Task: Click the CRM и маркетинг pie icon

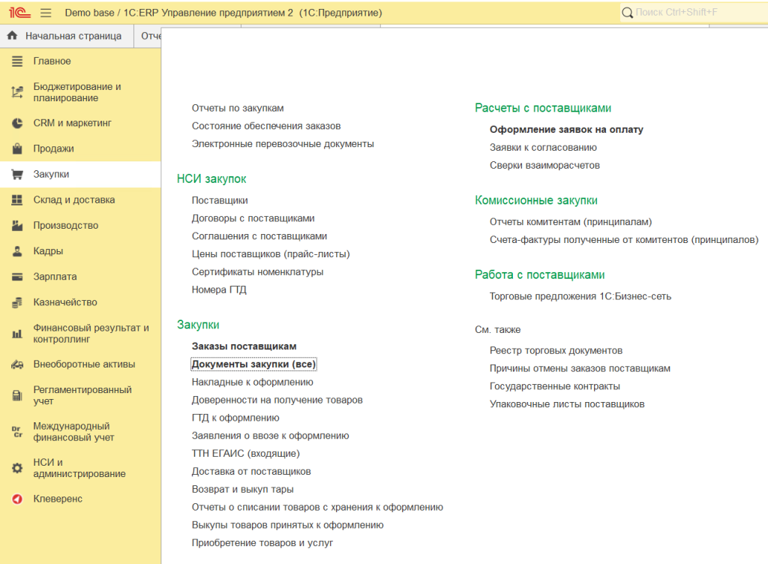Action: point(17,123)
